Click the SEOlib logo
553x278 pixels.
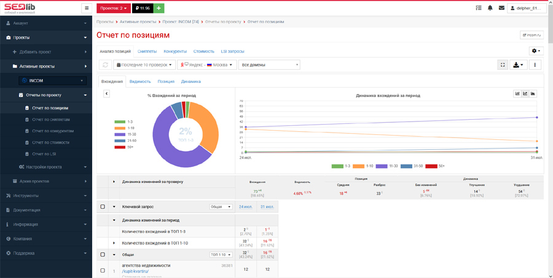[20, 8]
